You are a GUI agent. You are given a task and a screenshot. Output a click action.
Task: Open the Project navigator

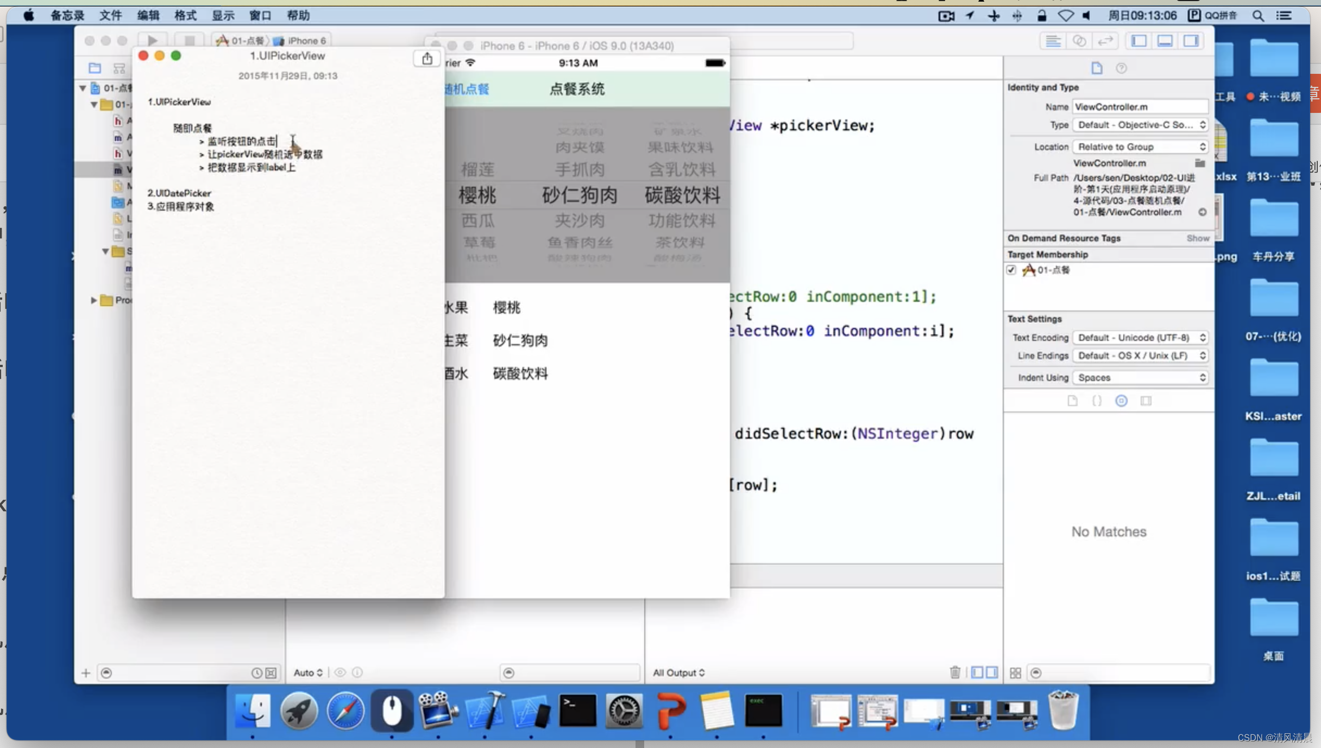tap(95, 68)
